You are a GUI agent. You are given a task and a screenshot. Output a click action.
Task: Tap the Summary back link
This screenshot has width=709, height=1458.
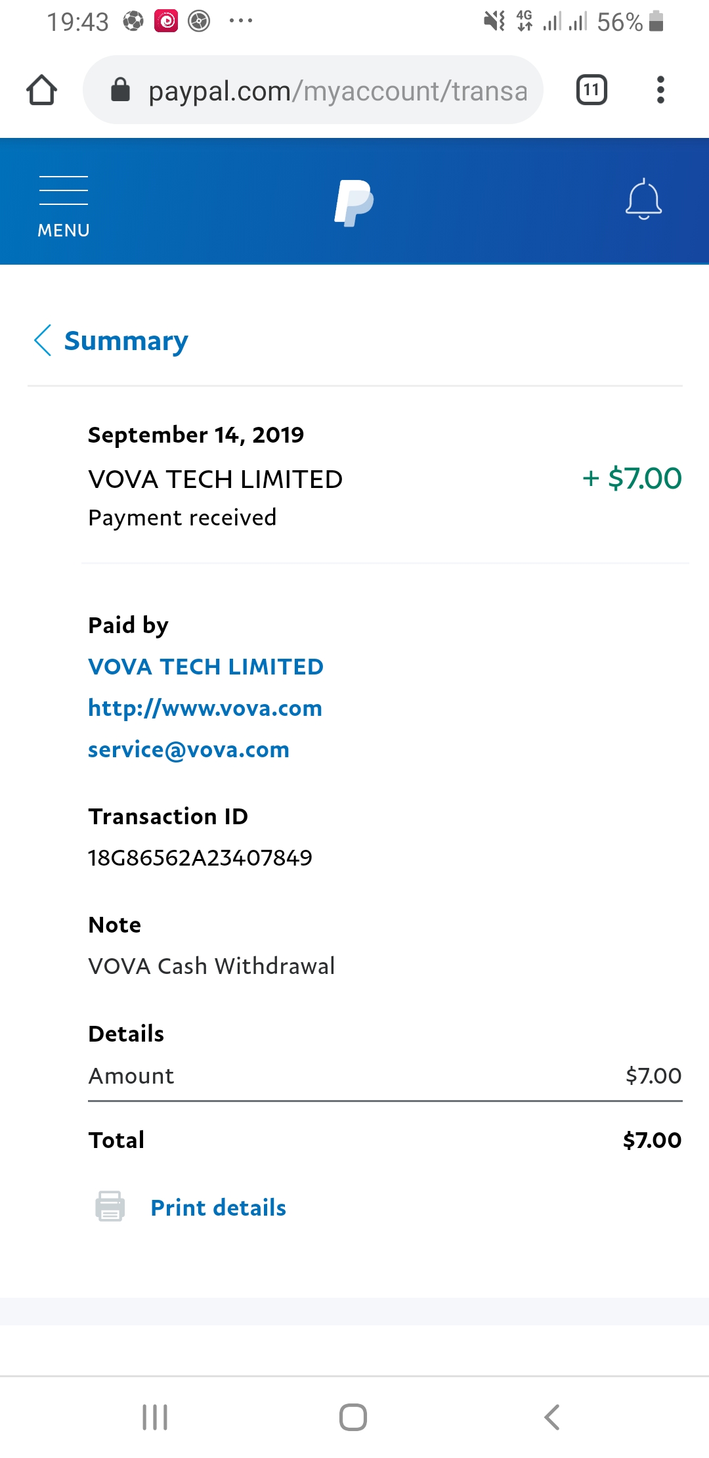click(x=126, y=341)
